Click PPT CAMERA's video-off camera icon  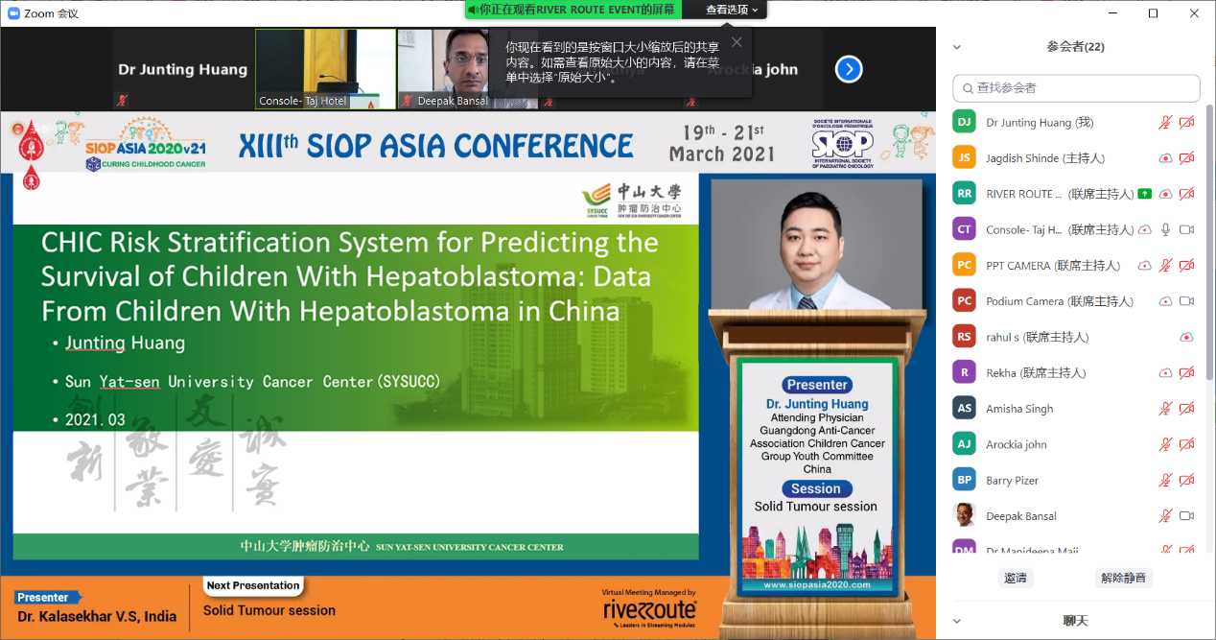(x=1186, y=266)
